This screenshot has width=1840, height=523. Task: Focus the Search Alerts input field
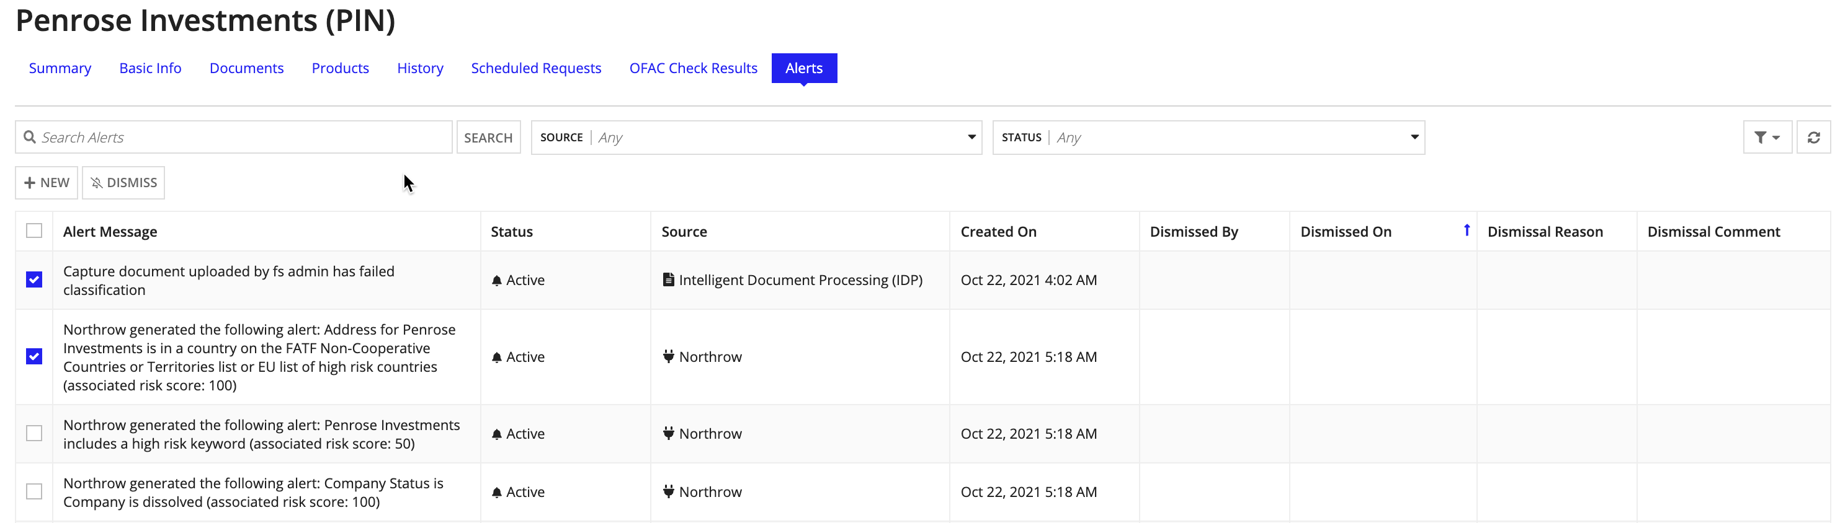pos(234,137)
